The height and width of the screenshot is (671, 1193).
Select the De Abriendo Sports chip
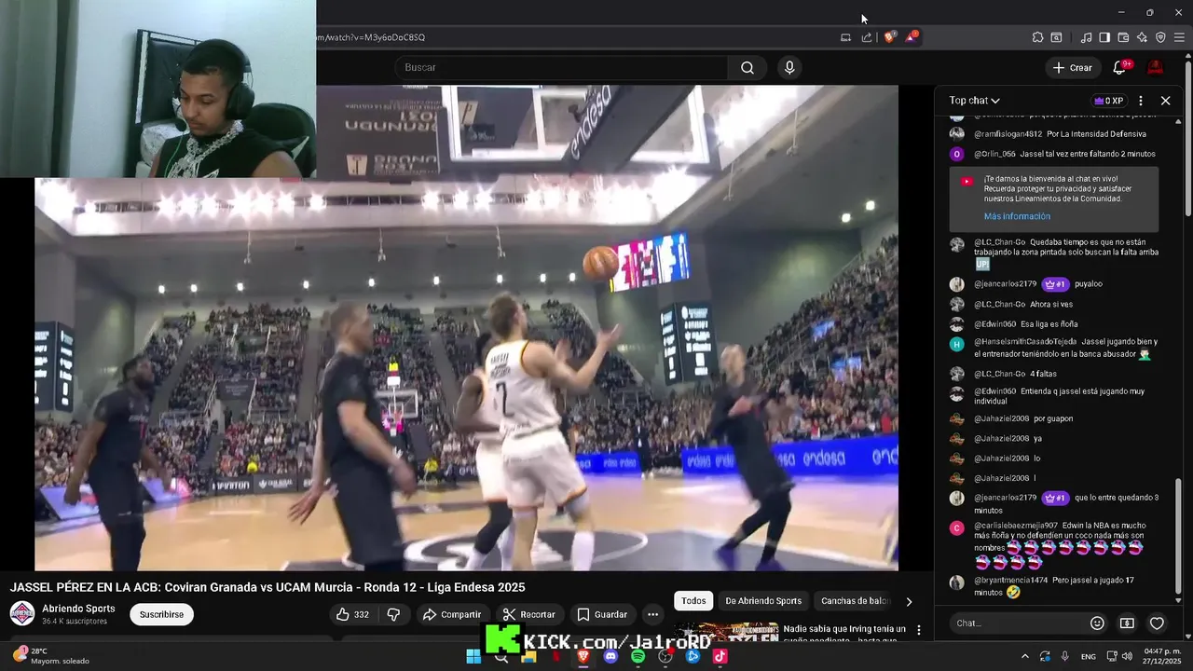[x=763, y=601]
